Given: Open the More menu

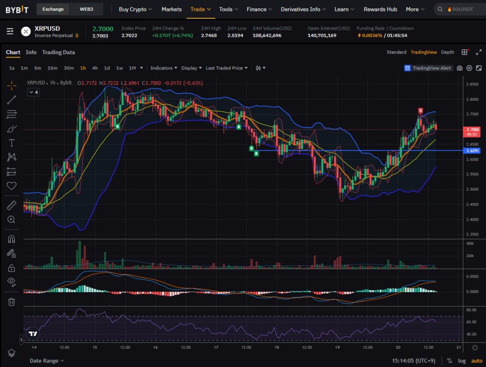Looking at the screenshot, I should 415,9.
